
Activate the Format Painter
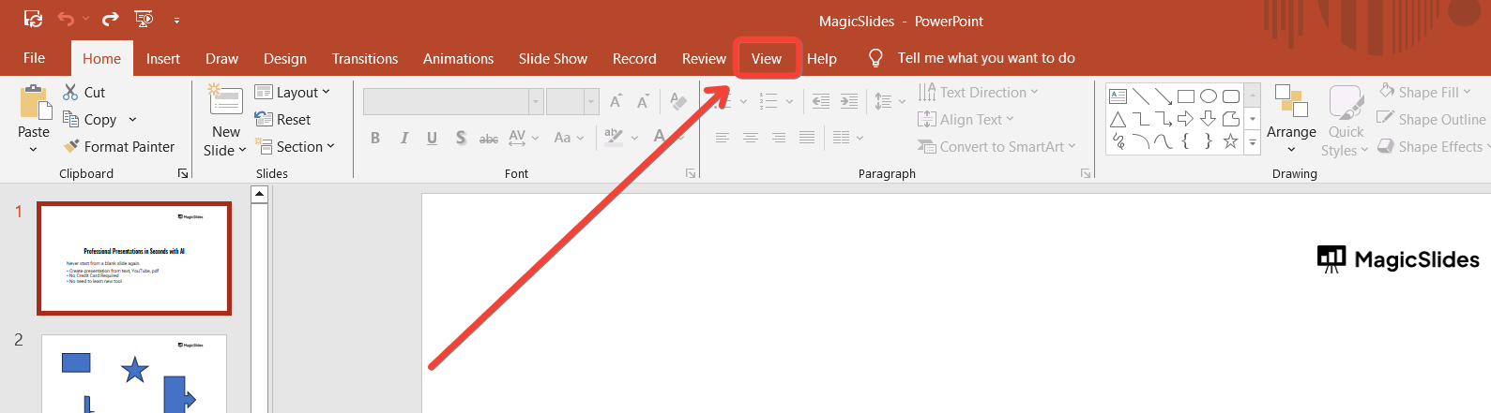(119, 146)
